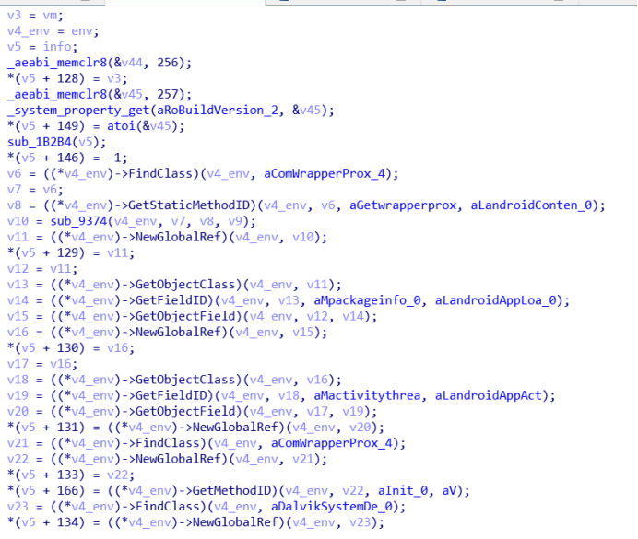Select offset 166 in '*(v5 + 166)'
Image resolution: width=638 pixels, height=539 pixels.
point(67,490)
